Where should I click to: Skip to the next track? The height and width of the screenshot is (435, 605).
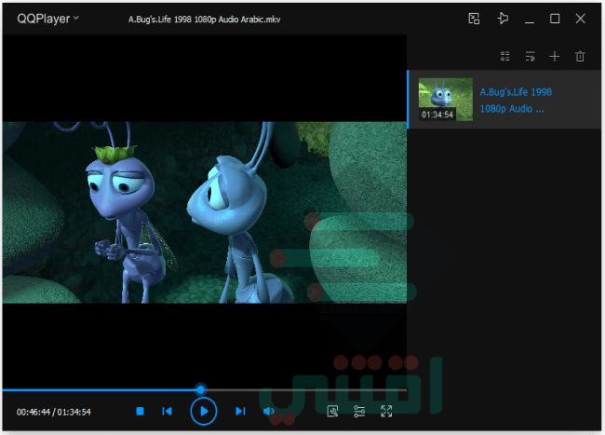pos(240,411)
